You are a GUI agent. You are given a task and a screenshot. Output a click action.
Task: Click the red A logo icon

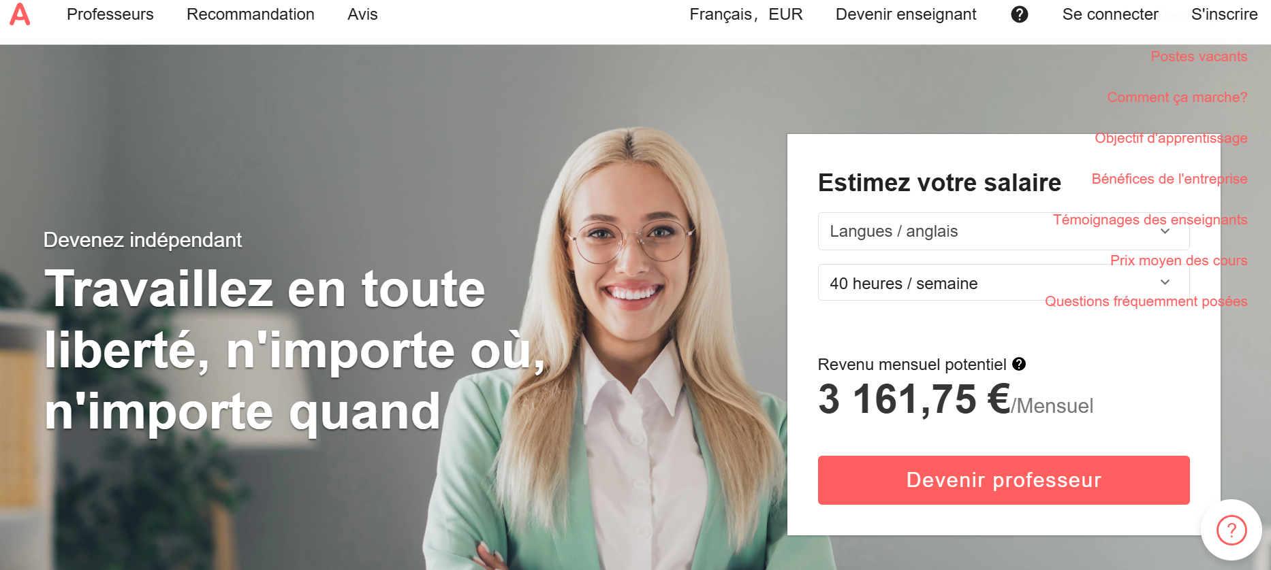[20, 14]
